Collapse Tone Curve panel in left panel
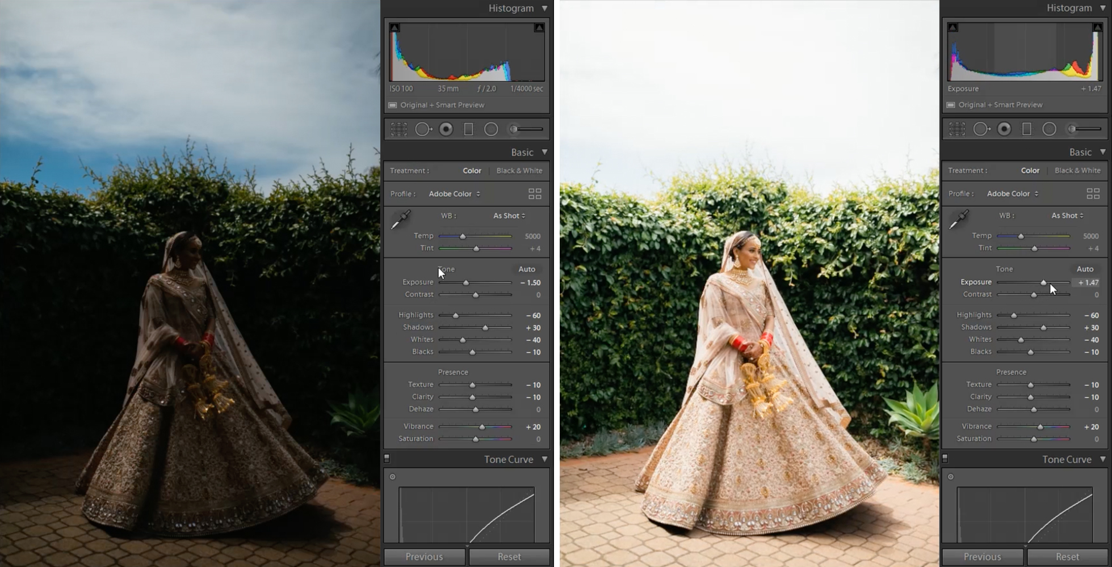The height and width of the screenshot is (567, 1112). tap(544, 459)
